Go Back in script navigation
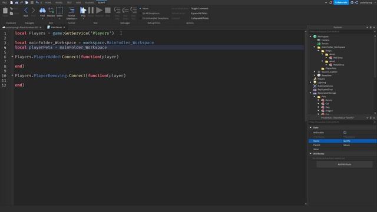Viewport: 377px width, 212px height. pyautogui.click(x=26, y=11)
